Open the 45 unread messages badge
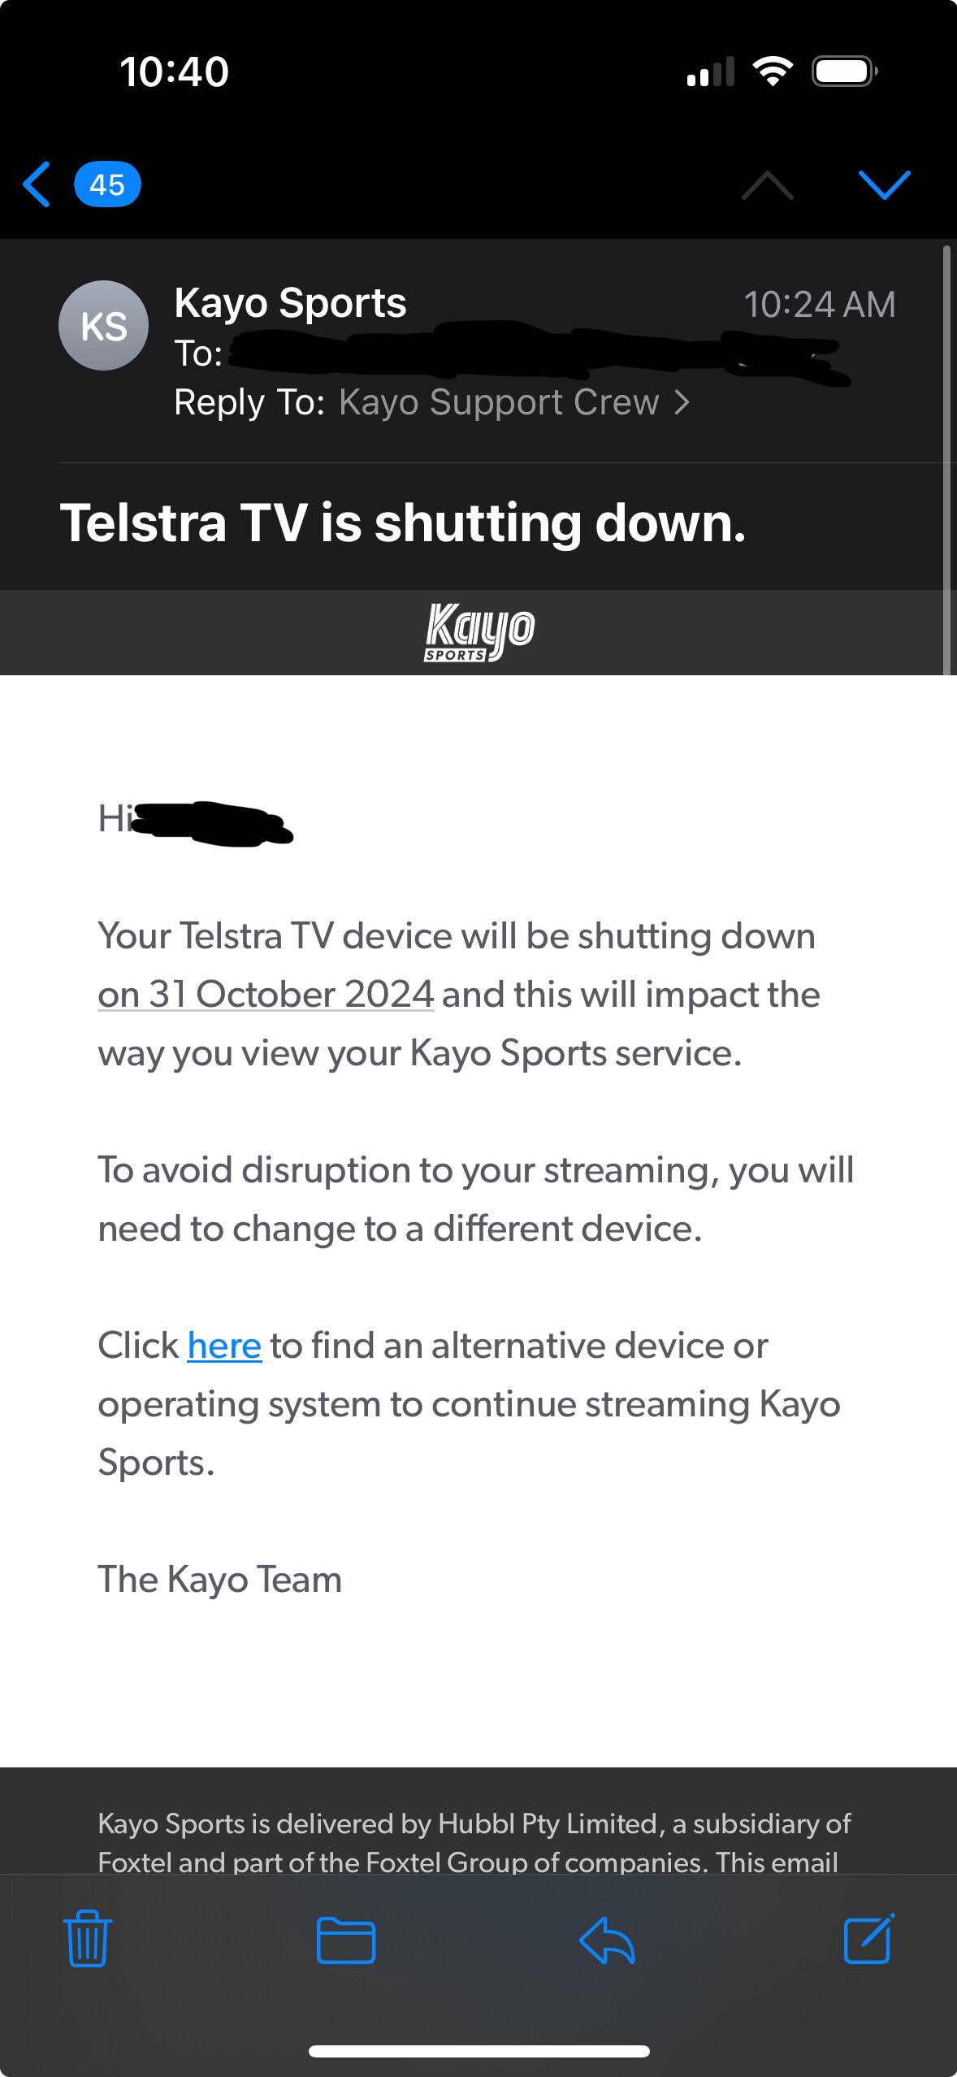The image size is (957, 2077). (107, 184)
